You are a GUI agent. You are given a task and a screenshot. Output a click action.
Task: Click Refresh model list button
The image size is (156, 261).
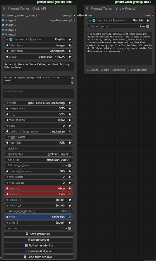(x=39, y=245)
